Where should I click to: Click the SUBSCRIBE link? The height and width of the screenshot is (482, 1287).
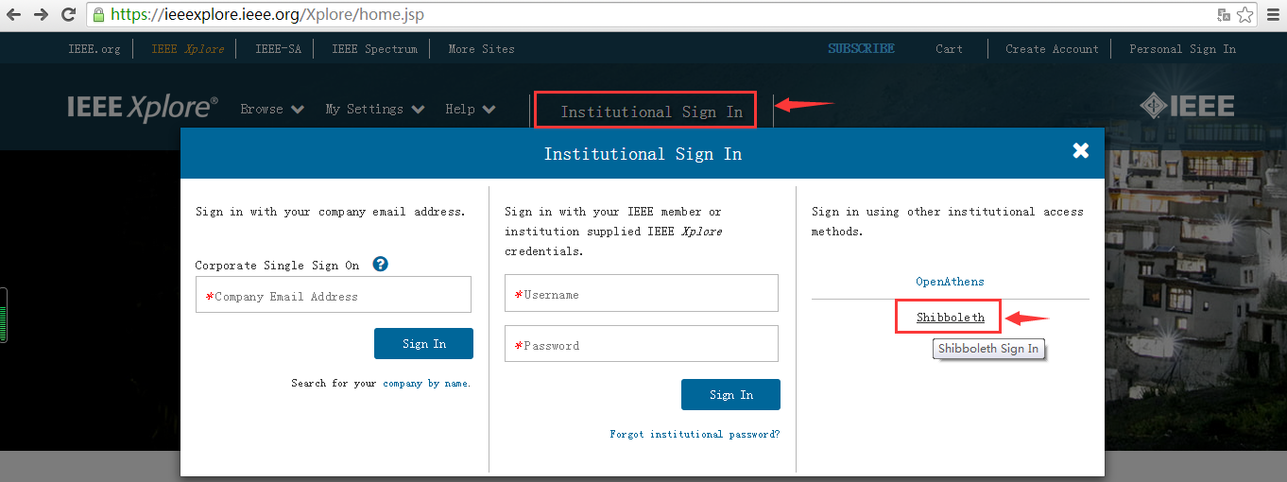click(861, 49)
